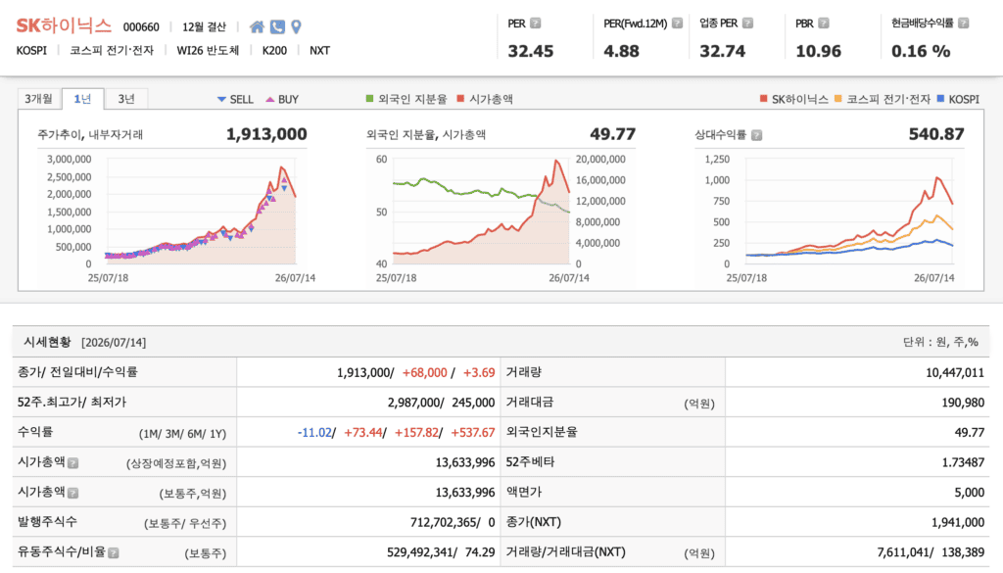Click the 12월 결산 text
This screenshot has width=1003, height=573.
click(204, 26)
